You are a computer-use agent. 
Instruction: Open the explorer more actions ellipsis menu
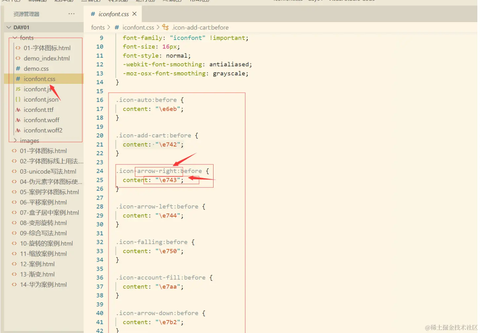tap(71, 14)
